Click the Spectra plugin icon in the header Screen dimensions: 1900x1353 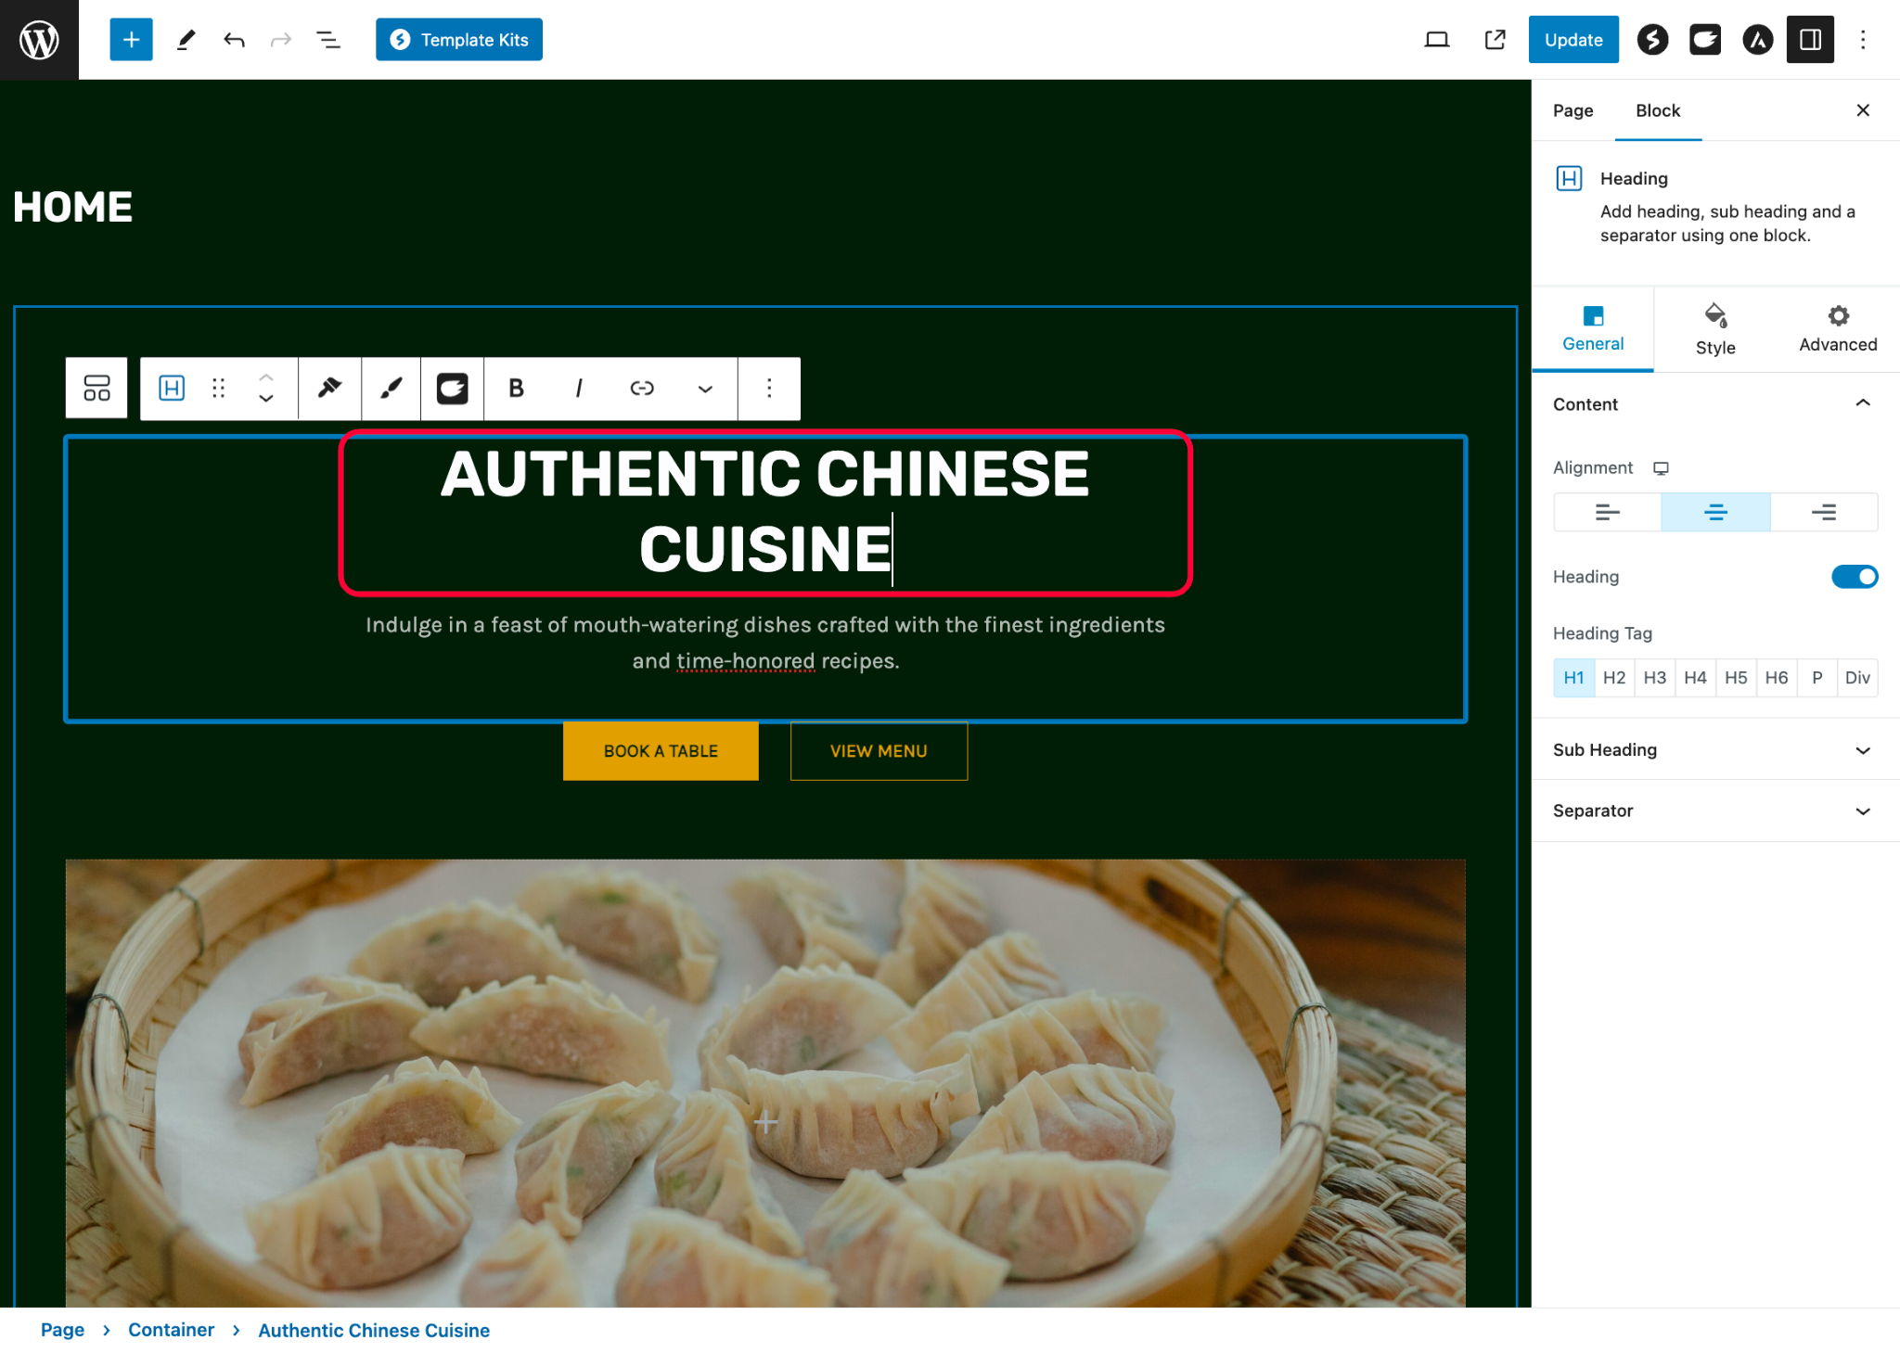tap(1652, 39)
